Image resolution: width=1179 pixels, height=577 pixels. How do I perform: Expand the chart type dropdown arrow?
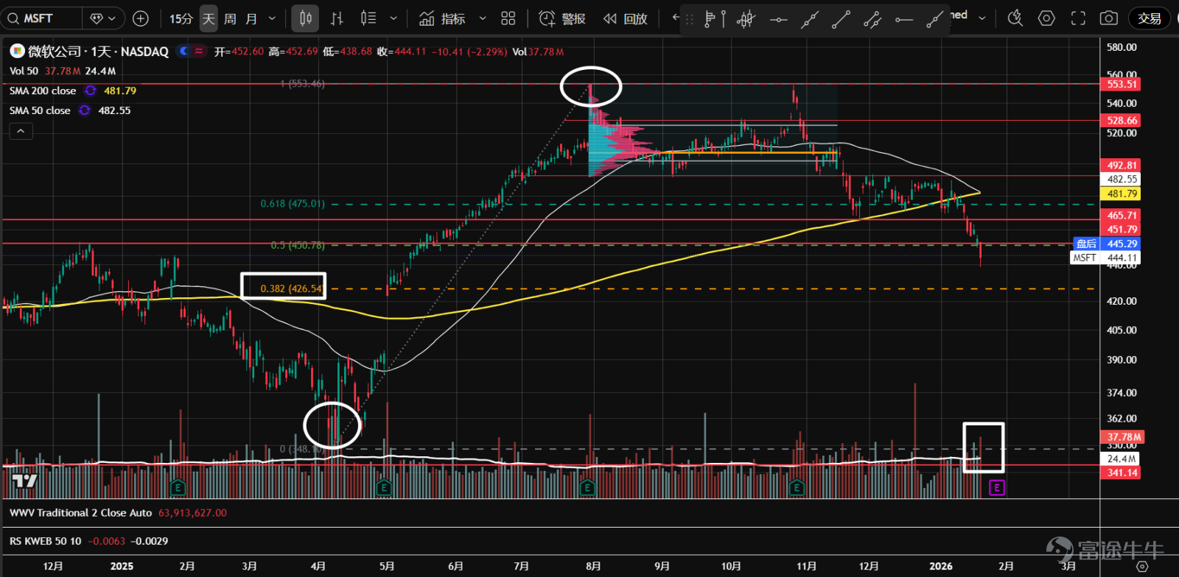click(x=393, y=18)
